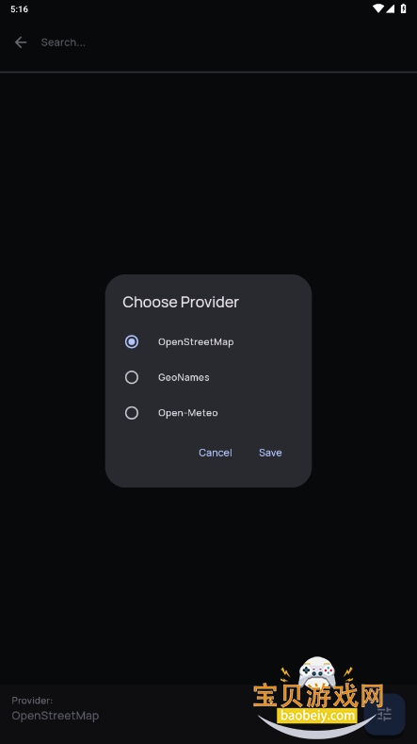
Task: Open provider settings via the tune sliders icon
Action: pyautogui.click(x=384, y=714)
